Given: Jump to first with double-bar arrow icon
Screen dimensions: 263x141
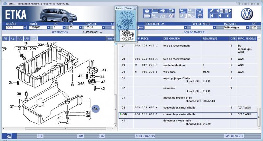Looking at the screenshot, I should 211,16.
